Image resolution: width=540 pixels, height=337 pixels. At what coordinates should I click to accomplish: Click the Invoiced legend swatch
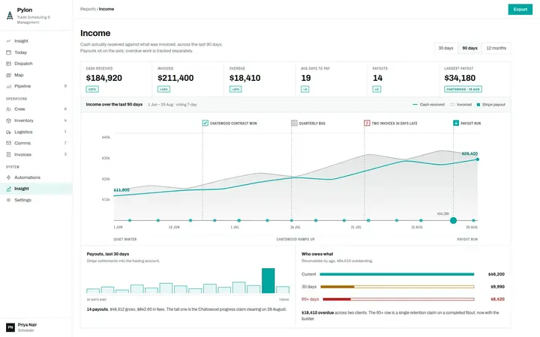(x=452, y=105)
